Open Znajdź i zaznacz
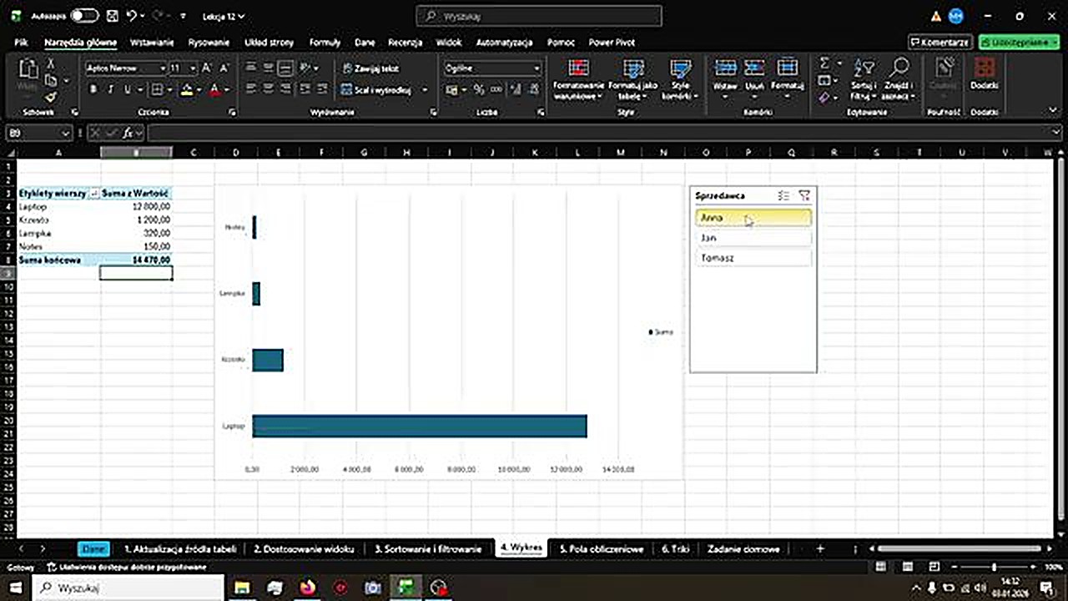The width and height of the screenshot is (1068, 601). [x=899, y=79]
